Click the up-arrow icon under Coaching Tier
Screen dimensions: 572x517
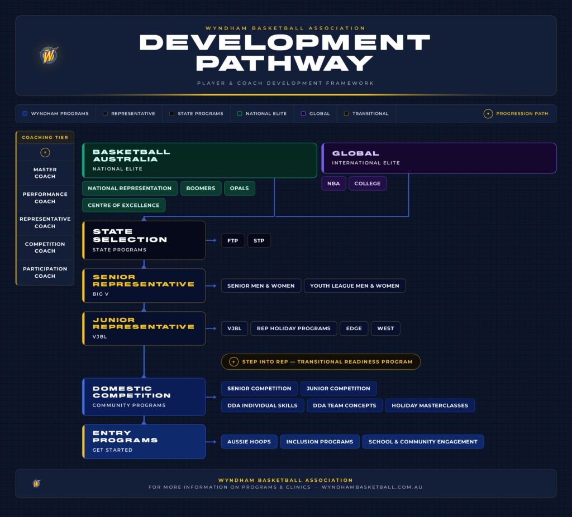point(45,153)
